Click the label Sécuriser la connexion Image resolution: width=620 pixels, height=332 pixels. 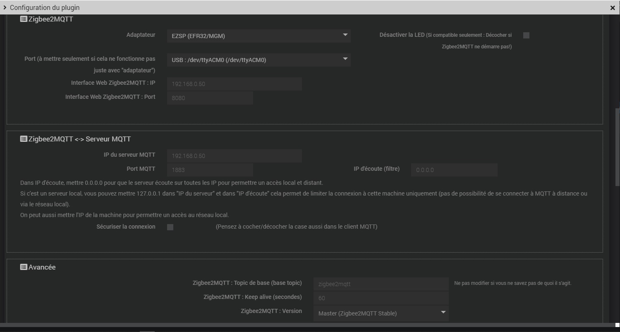(126, 227)
